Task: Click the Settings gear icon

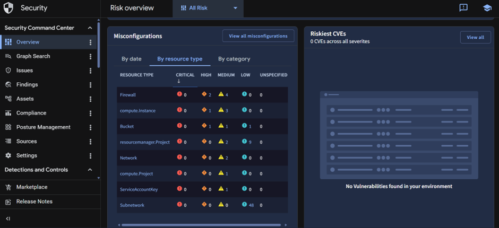Action: point(8,155)
